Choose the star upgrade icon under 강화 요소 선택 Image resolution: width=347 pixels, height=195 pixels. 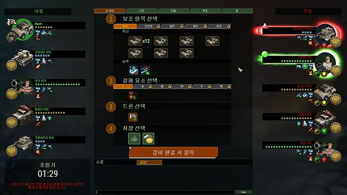133,96
